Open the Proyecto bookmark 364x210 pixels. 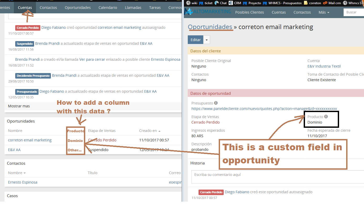point(252,3)
